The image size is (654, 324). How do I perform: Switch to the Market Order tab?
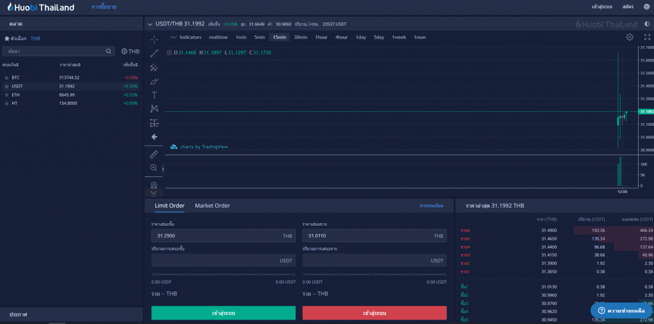pyautogui.click(x=212, y=206)
